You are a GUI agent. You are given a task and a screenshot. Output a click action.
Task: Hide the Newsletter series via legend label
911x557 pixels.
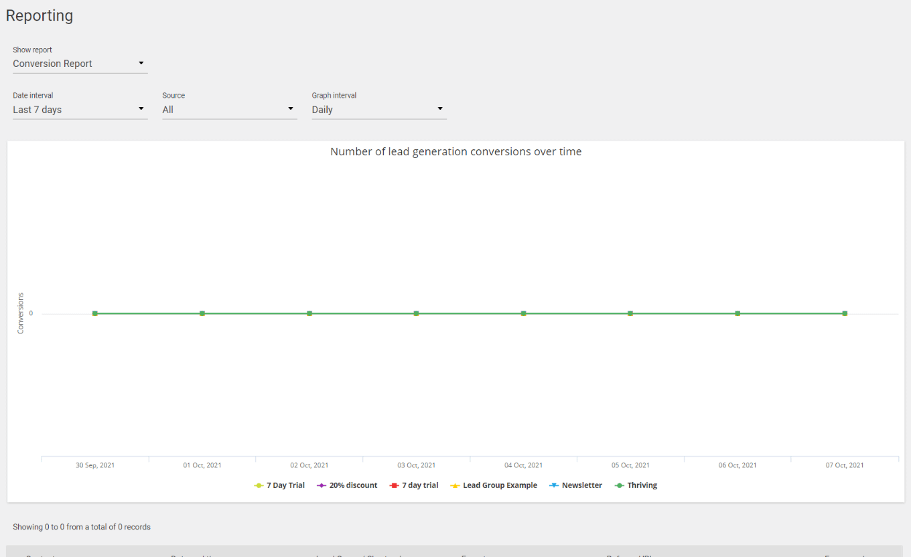click(581, 486)
